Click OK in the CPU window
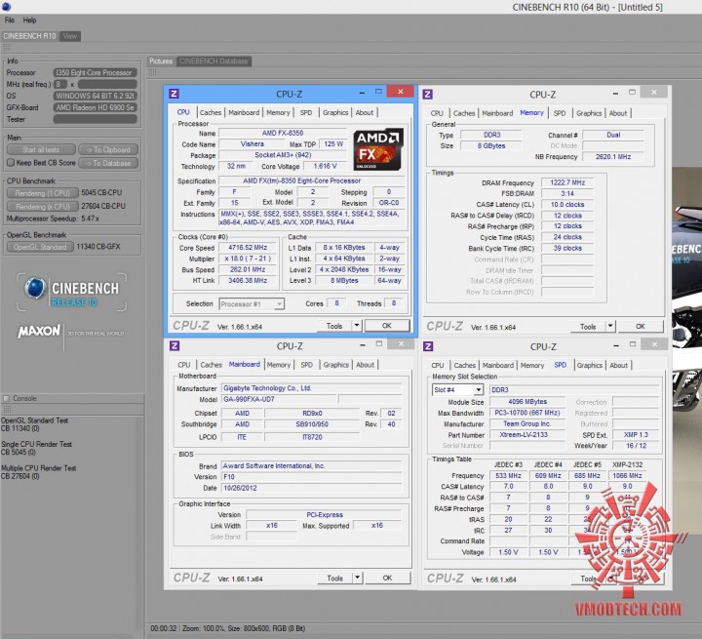Image resolution: width=702 pixels, height=639 pixels. 387,325
